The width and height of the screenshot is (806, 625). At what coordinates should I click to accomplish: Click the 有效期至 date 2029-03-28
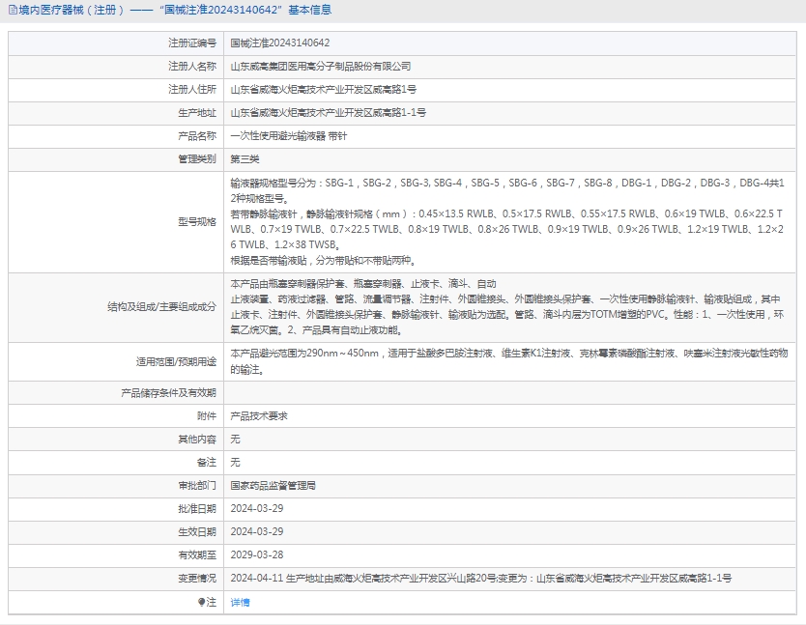[x=256, y=555]
